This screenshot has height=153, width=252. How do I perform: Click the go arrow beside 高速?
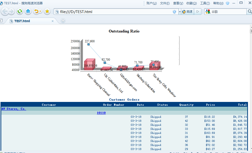198,12
